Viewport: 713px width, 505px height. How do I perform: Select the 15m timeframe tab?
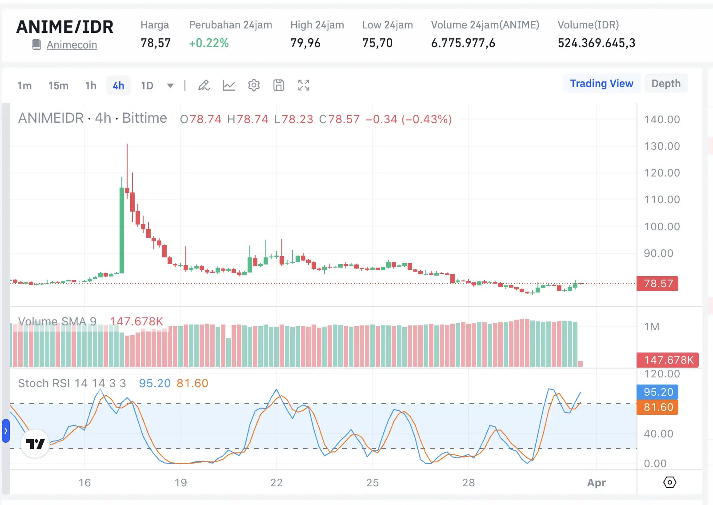tap(58, 85)
